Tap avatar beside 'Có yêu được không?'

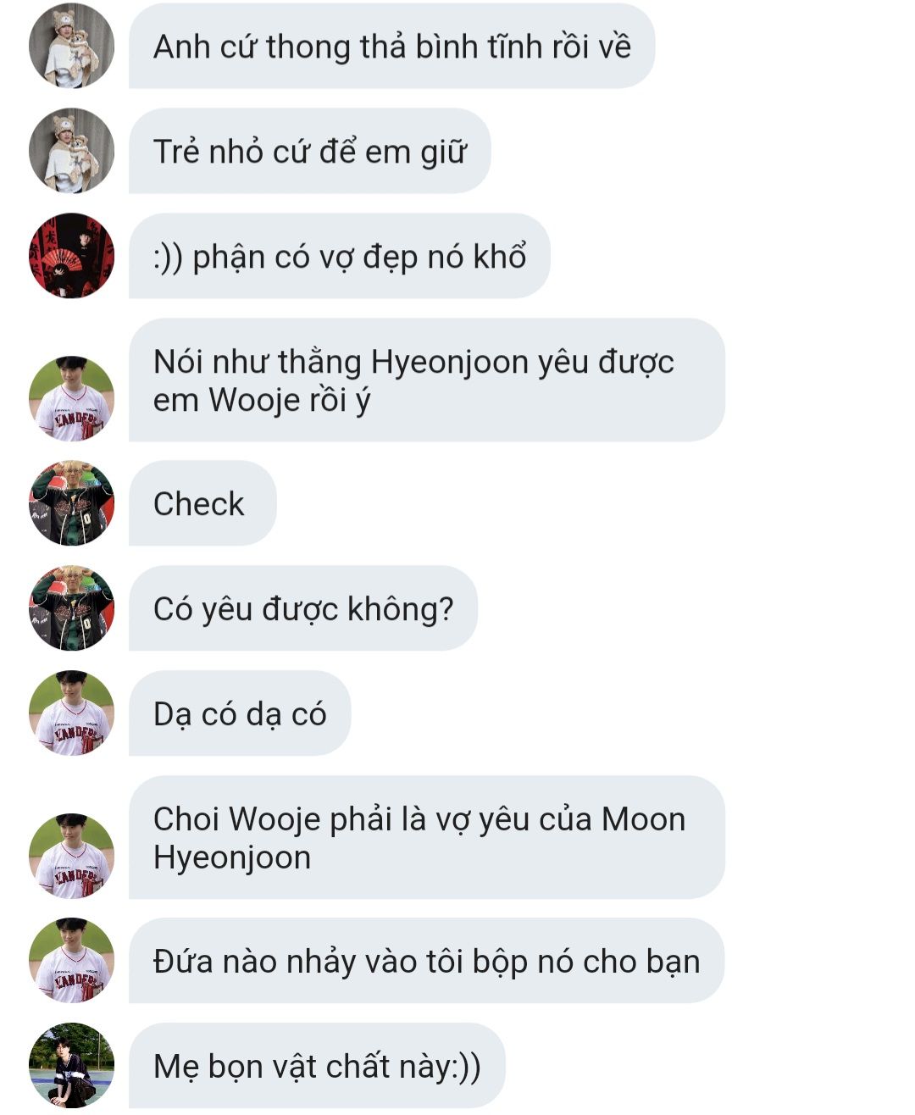[x=71, y=608]
